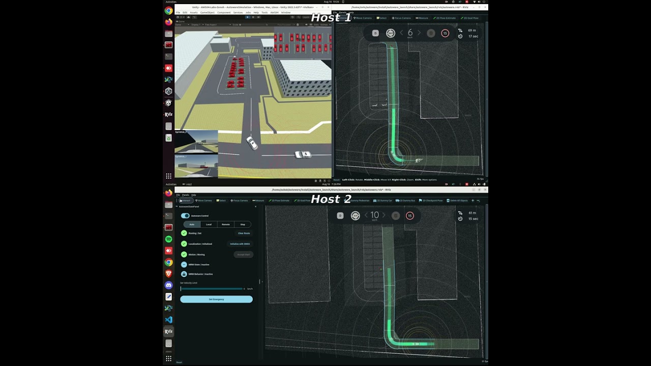651x366 pixels.
Task: Select 2D Goal Pose in Host 1 RViz
Action: click(469, 18)
